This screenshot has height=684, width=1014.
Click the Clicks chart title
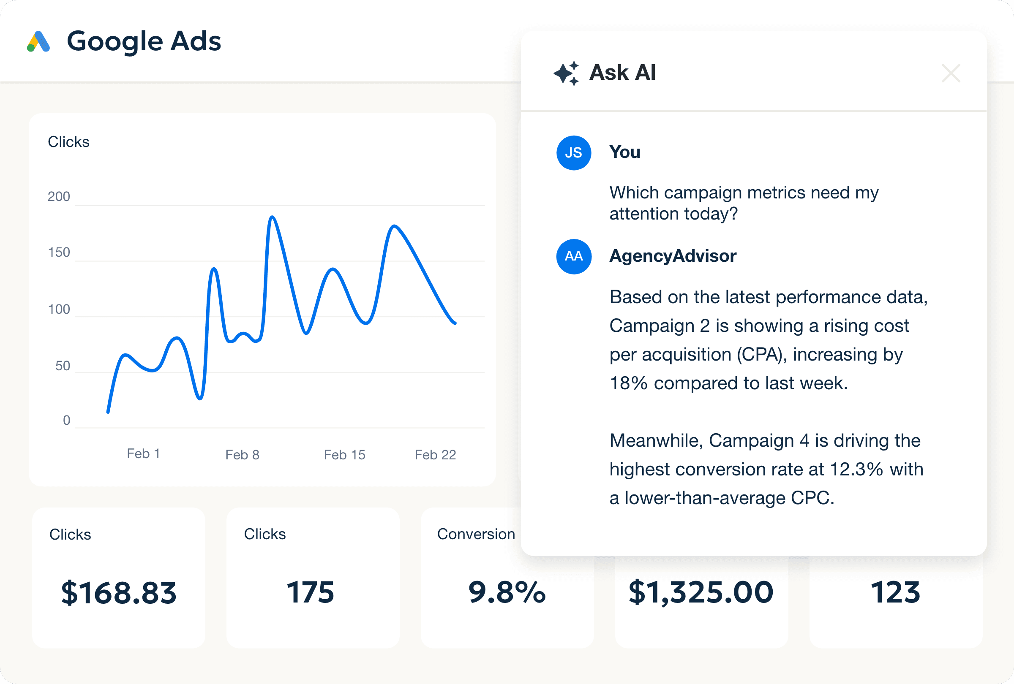pos(68,141)
